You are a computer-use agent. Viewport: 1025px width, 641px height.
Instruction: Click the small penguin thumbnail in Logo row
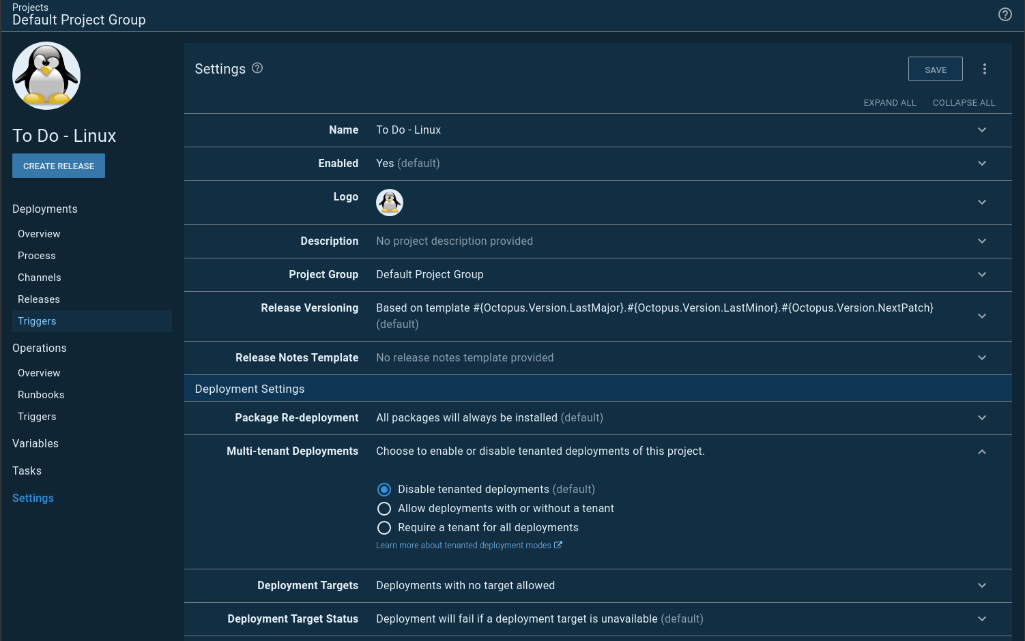(x=390, y=203)
